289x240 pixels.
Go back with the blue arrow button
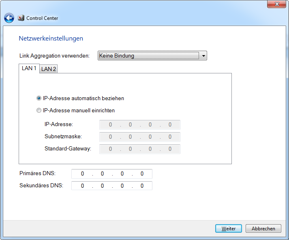[9, 18]
